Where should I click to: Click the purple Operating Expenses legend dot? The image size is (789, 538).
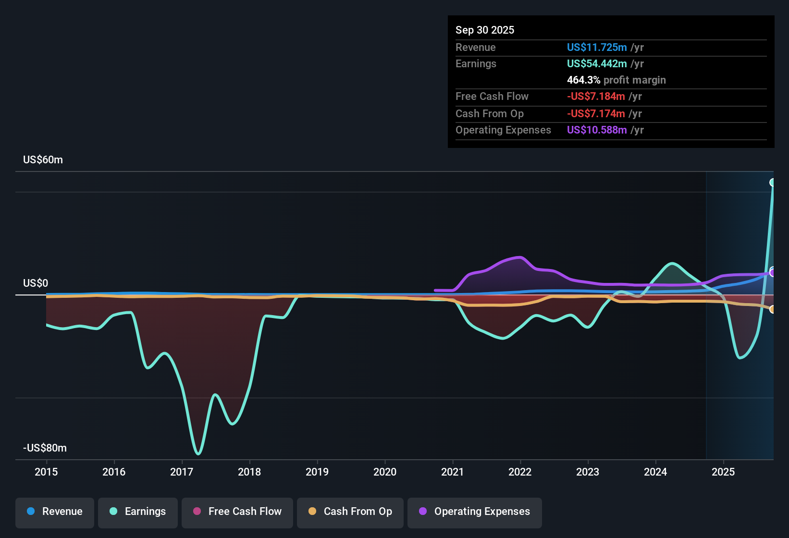click(422, 512)
